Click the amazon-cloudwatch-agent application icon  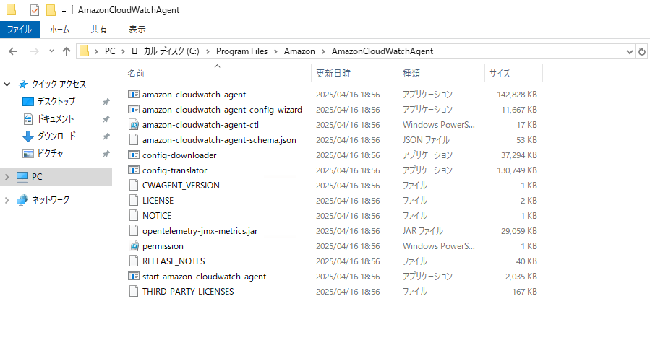tap(134, 95)
